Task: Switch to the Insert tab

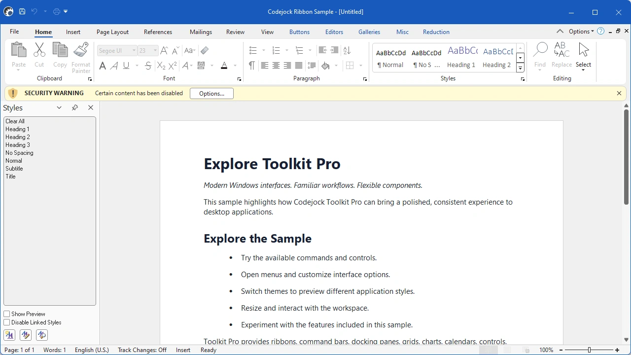Action: click(73, 32)
